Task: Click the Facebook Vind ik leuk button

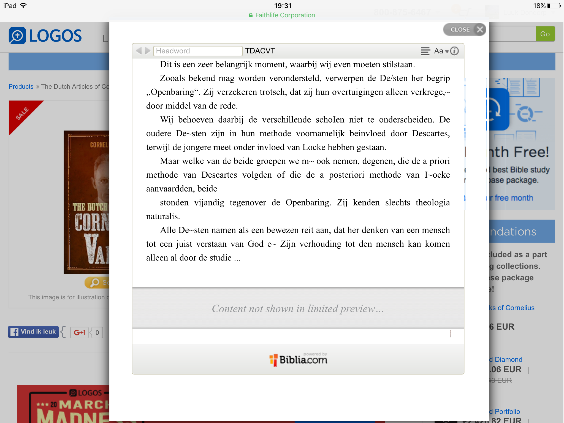Action: (x=34, y=332)
